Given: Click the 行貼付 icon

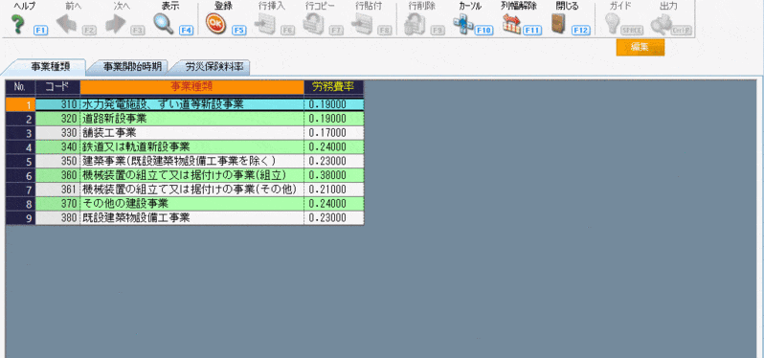Looking at the screenshot, I should [362, 24].
